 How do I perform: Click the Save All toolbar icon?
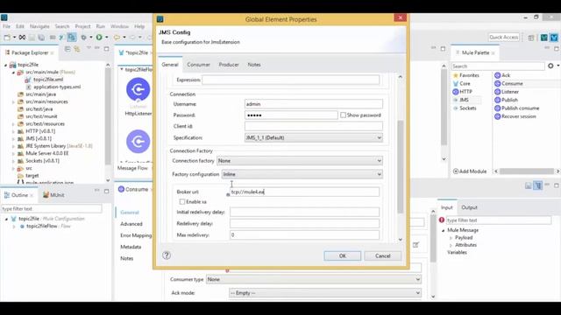[41, 37]
